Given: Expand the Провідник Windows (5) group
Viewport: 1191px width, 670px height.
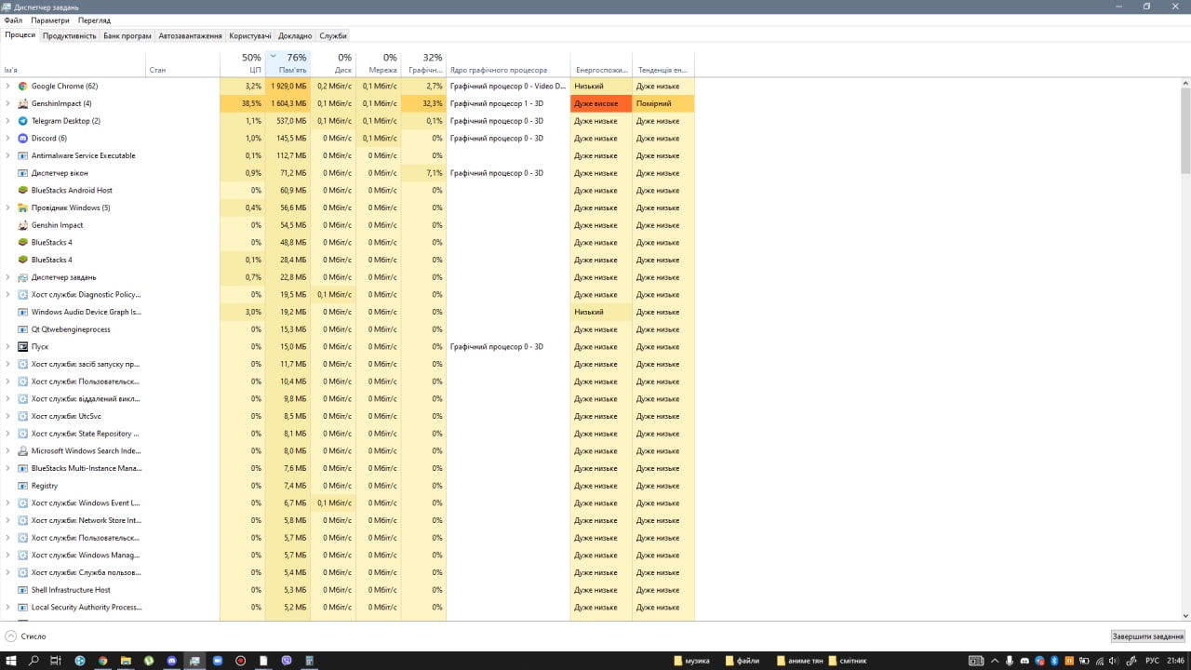Looking at the screenshot, I should [x=7, y=208].
